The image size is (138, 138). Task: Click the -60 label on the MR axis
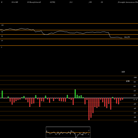click(x=135, y=113)
